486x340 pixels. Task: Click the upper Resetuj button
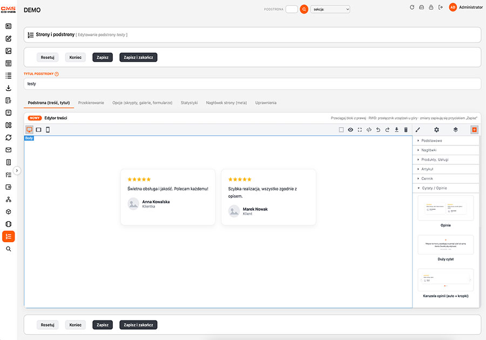click(x=48, y=57)
